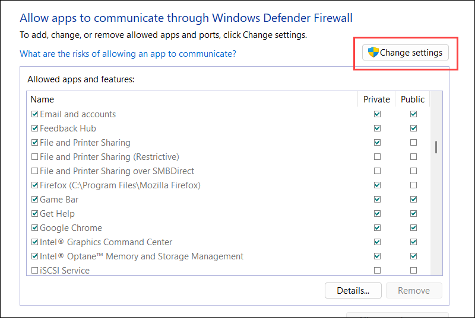
Task: Uncheck the Get Help name checkbox
Action: 35,214
